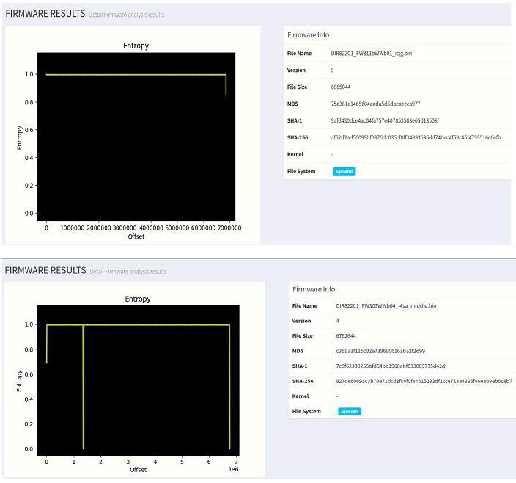
Task: Click the SHA-256 hash in the top panel
Action: [x=416, y=137]
